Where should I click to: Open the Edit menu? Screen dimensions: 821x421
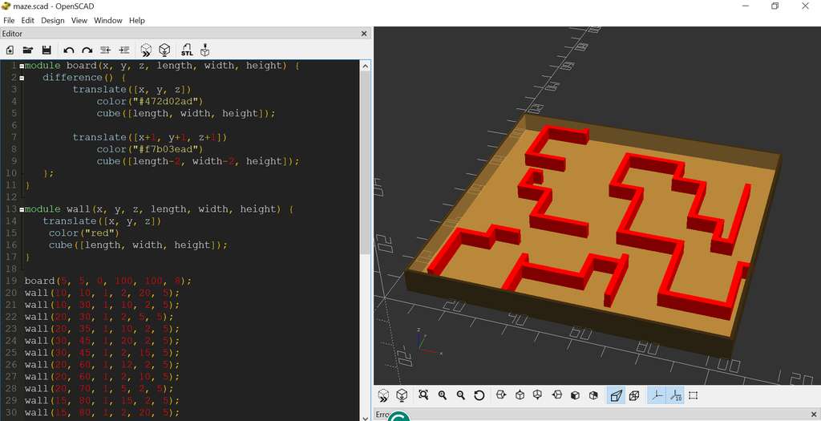pyautogui.click(x=28, y=20)
